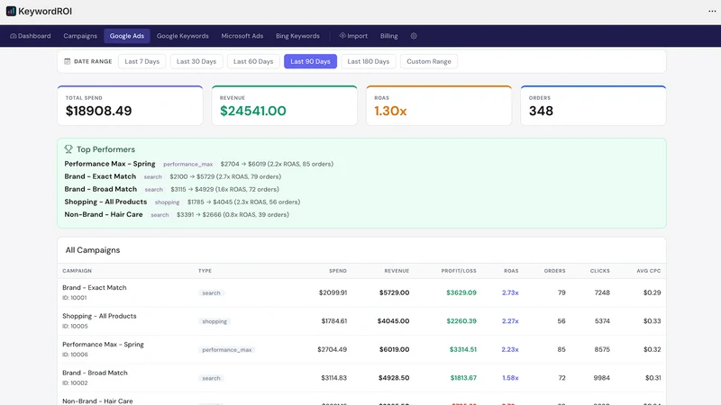
Task: Click the Total Spend card $18908.49
Action: point(130,105)
